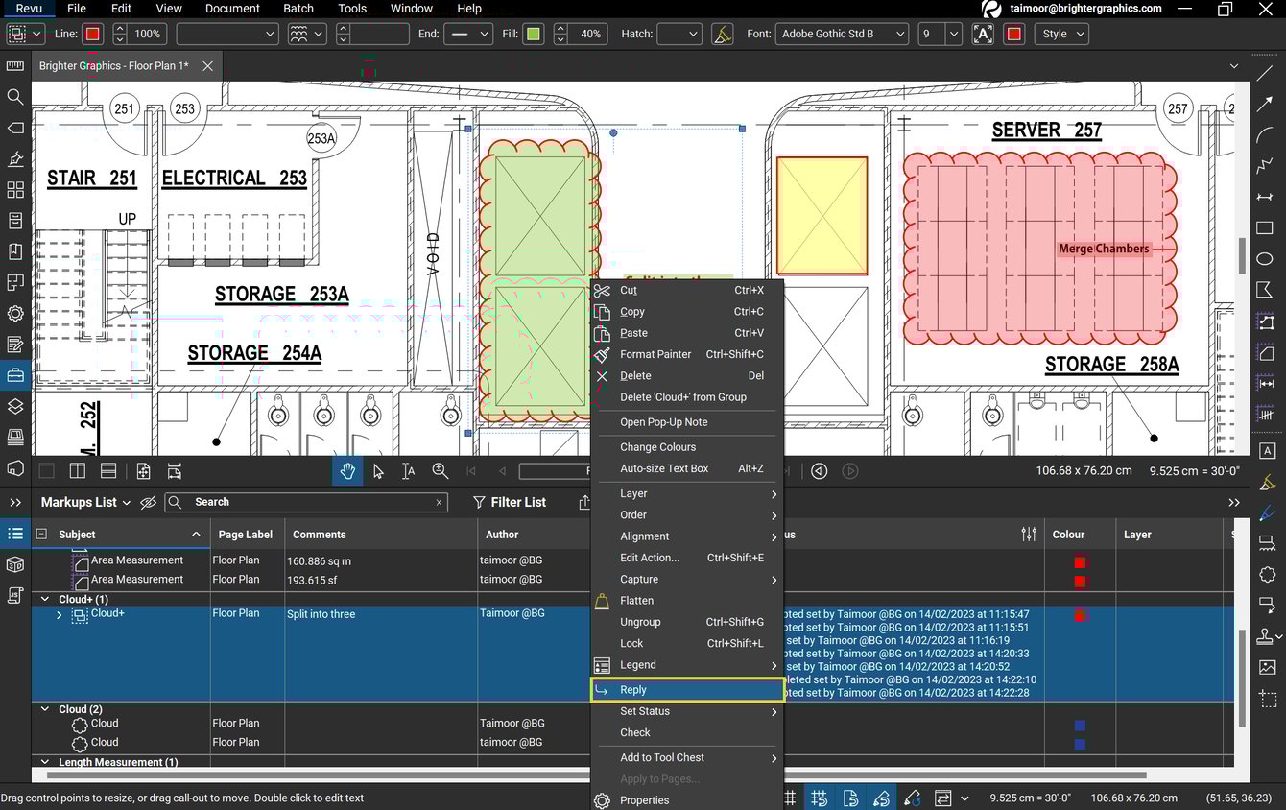
Task: Select the Rectangle markup tool
Action: click(x=1264, y=227)
